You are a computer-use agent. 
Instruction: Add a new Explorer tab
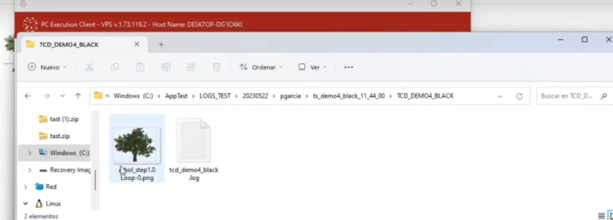[x=161, y=44]
